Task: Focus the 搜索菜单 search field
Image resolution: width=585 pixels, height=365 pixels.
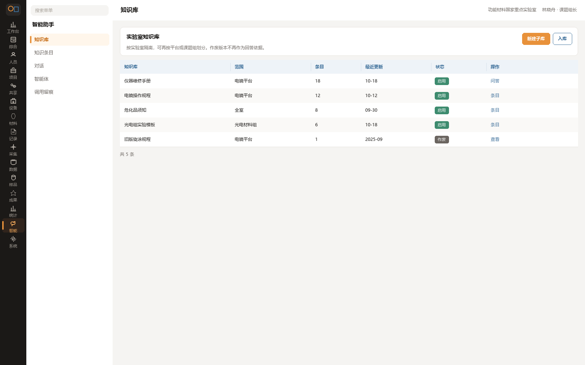Action: click(69, 10)
